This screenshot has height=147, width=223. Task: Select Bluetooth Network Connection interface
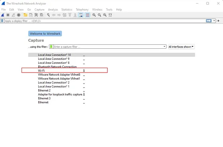point(111,67)
